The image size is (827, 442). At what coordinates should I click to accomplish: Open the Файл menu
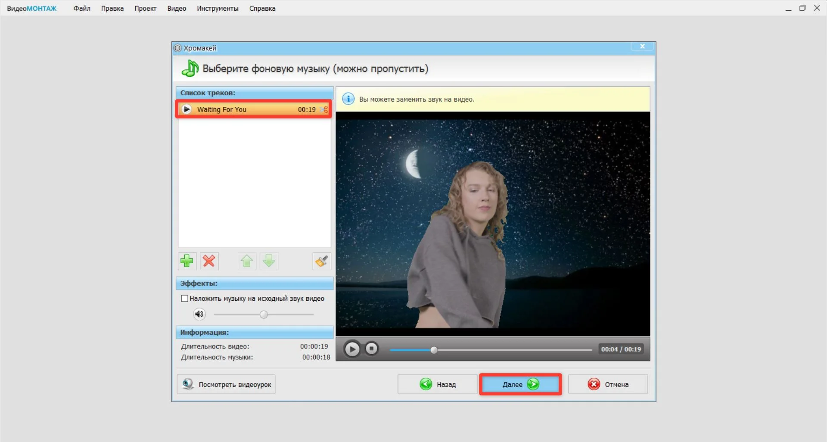(x=82, y=8)
